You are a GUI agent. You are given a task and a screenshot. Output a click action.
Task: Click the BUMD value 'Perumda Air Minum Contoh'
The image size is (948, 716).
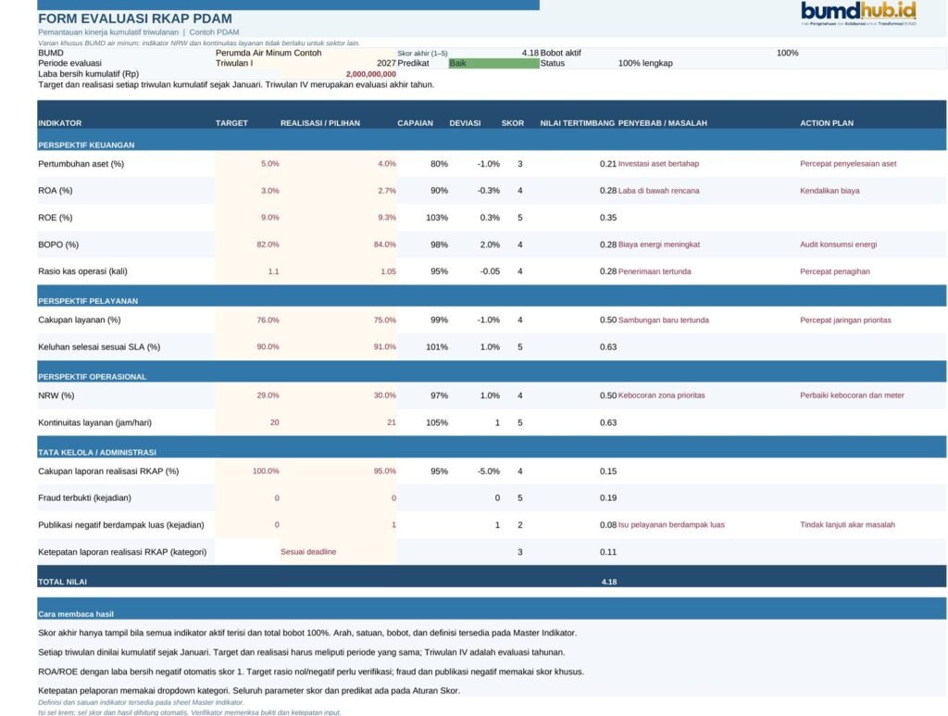coord(268,53)
